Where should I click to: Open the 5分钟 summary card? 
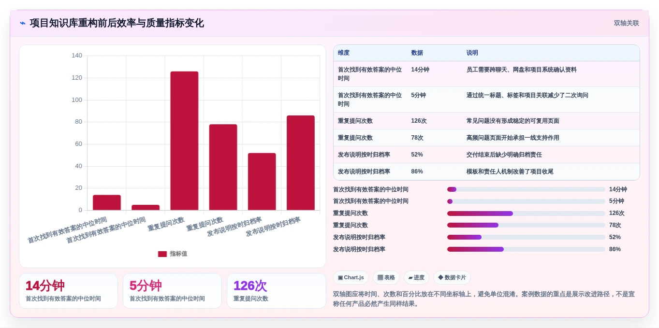click(172, 291)
